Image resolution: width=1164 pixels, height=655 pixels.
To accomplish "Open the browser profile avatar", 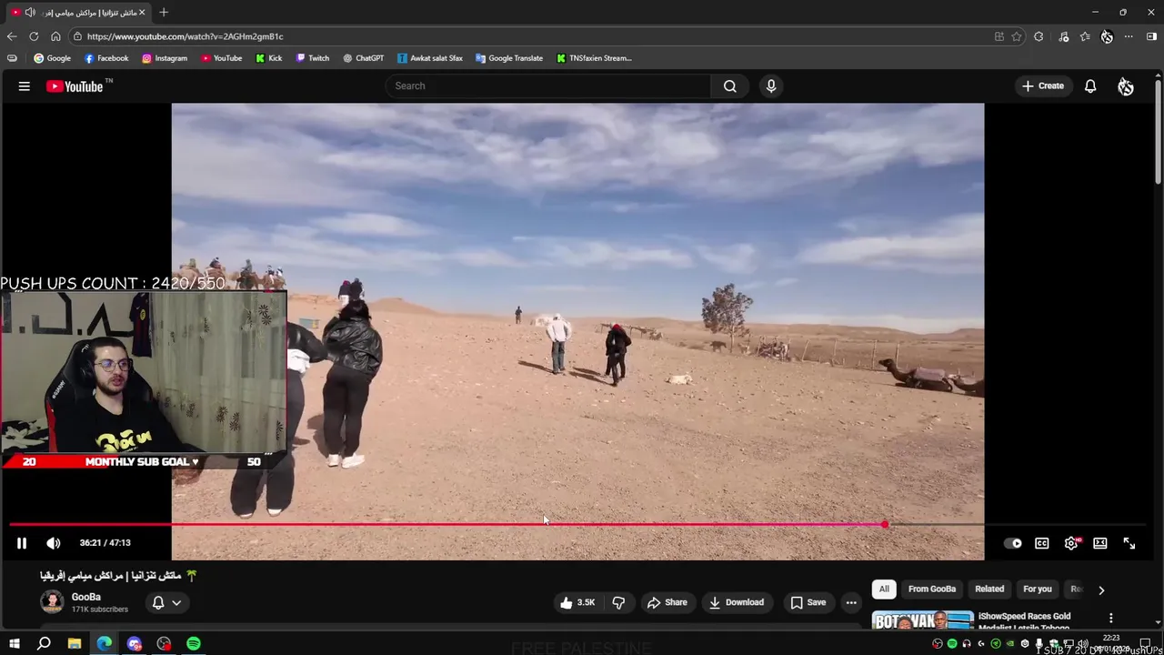I will pos(1107,36).
